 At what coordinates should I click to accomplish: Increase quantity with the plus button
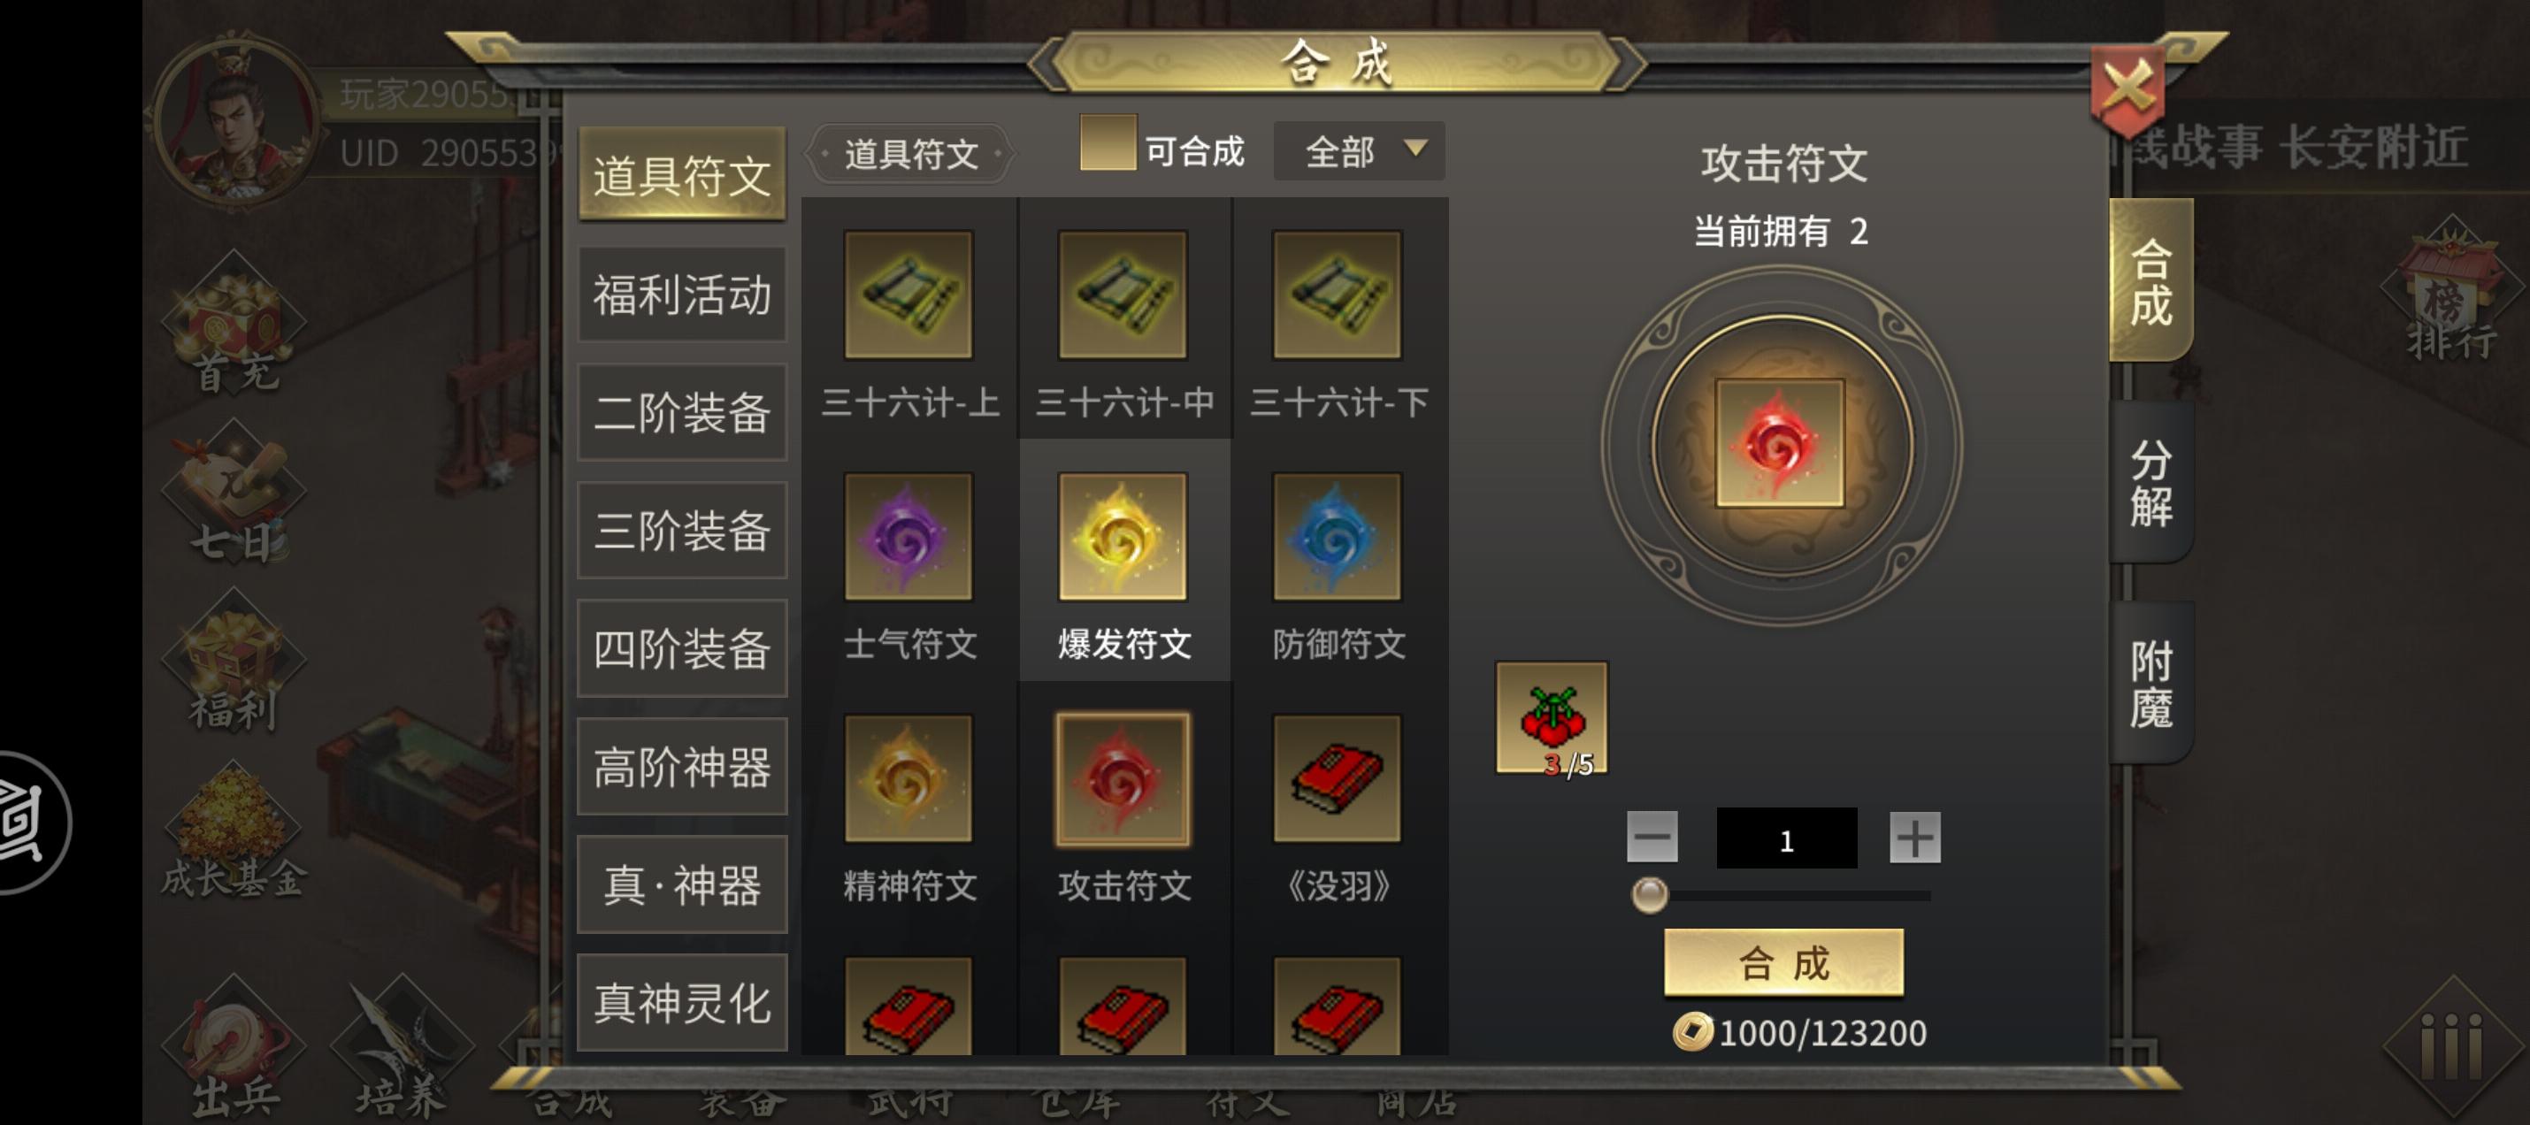coord(1913,838)
